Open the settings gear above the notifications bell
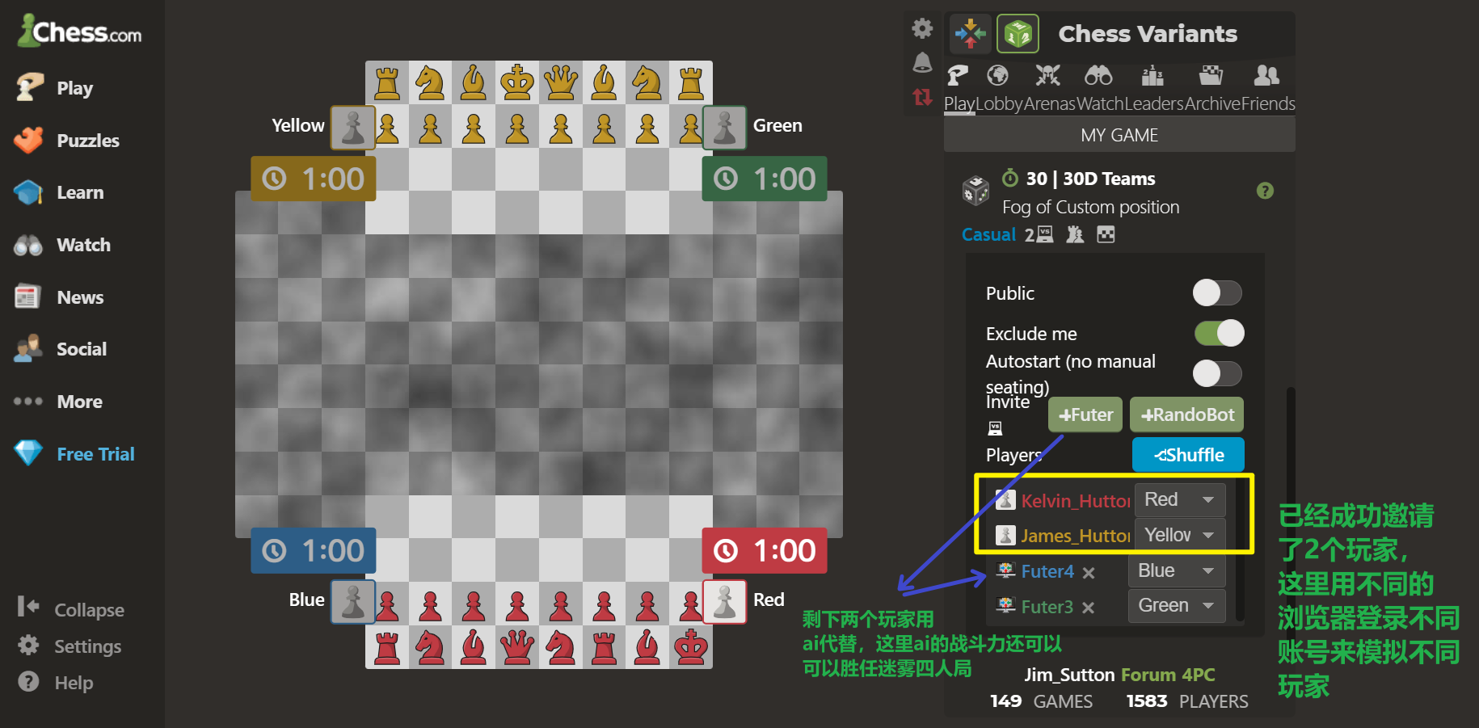Image resolution: width=1479 pixels, height=728 pixels. (922, 29)
